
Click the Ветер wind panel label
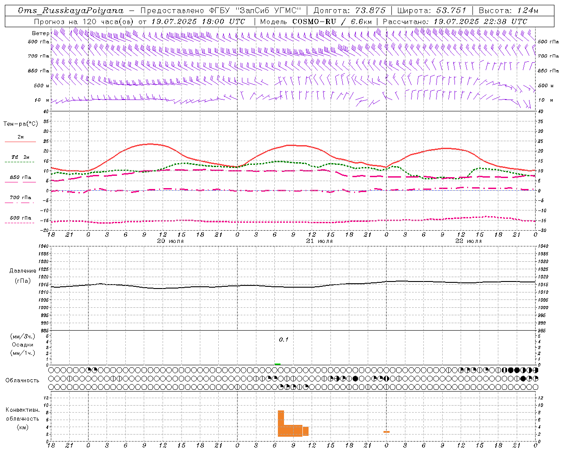[40, 33]
